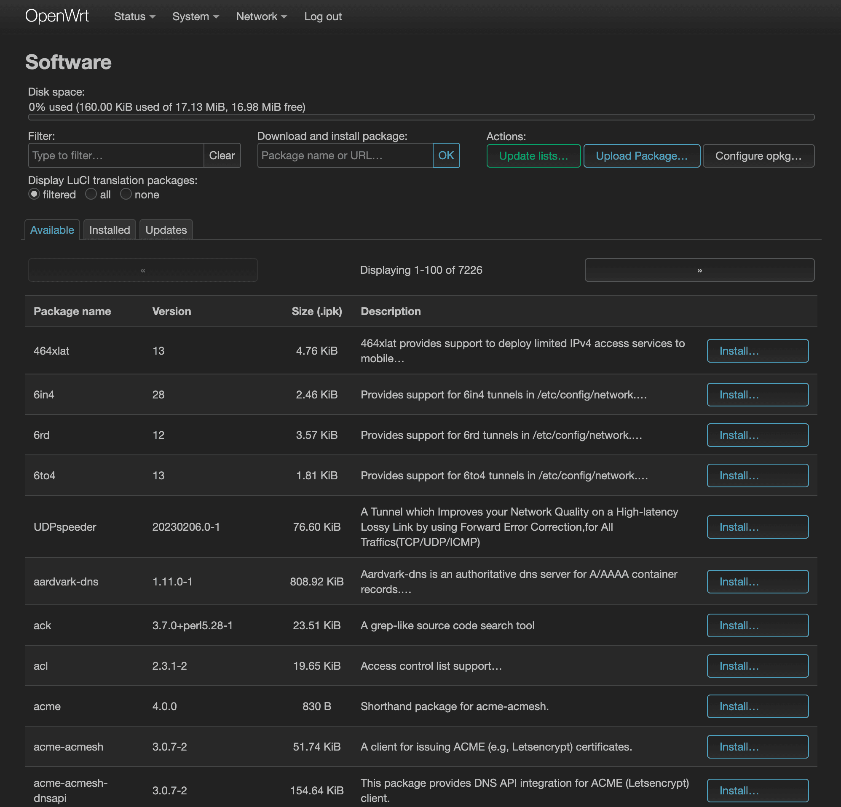The width and height of the screenshot is (841, 807).
Task: Go to the OpenWrt home logo
Action: coord(57,16)
